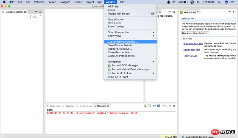Toggle the Scroll Lock console icon
Screen dimensions: 238x138
point(149,106)
